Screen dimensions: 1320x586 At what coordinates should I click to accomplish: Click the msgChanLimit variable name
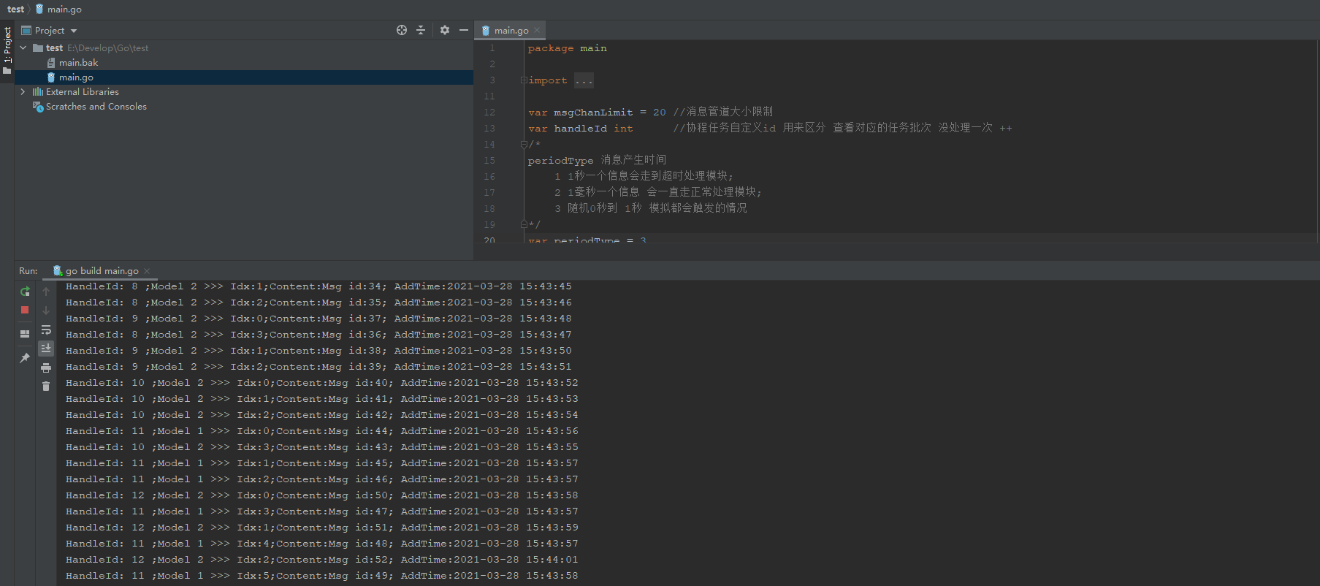tap(593, 113)
